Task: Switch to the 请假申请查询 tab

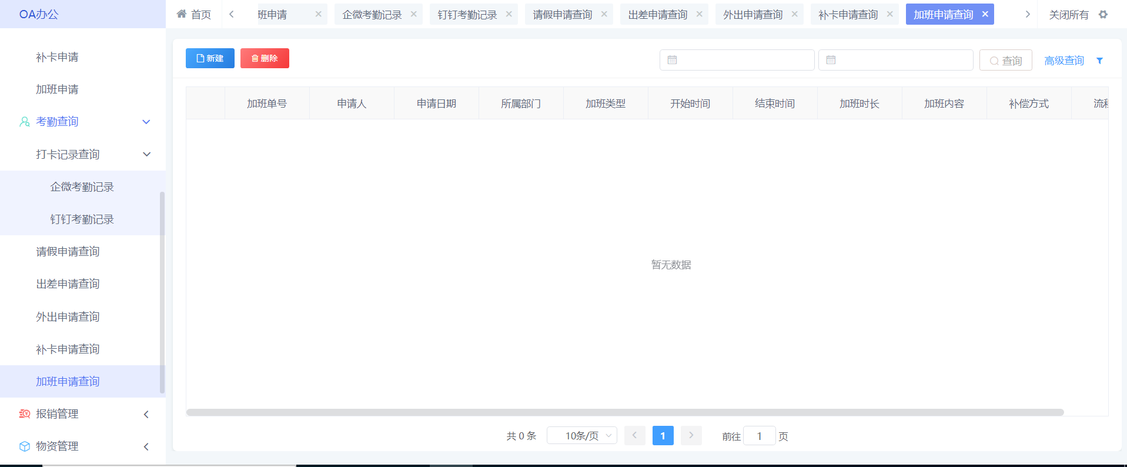Action: pos(562,15)
